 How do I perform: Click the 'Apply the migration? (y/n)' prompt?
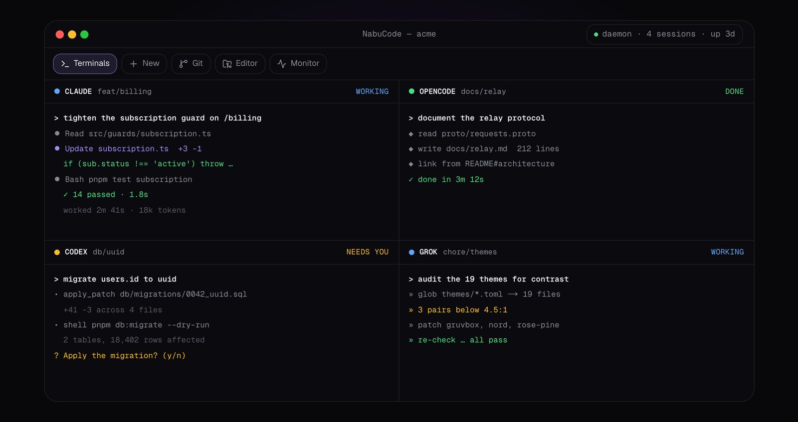(x=120, y=356)
